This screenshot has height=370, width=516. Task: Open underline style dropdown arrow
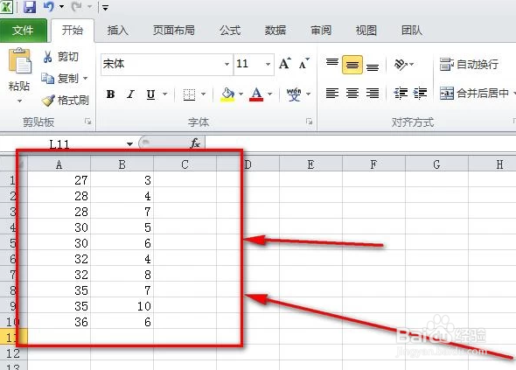[165, 94]
